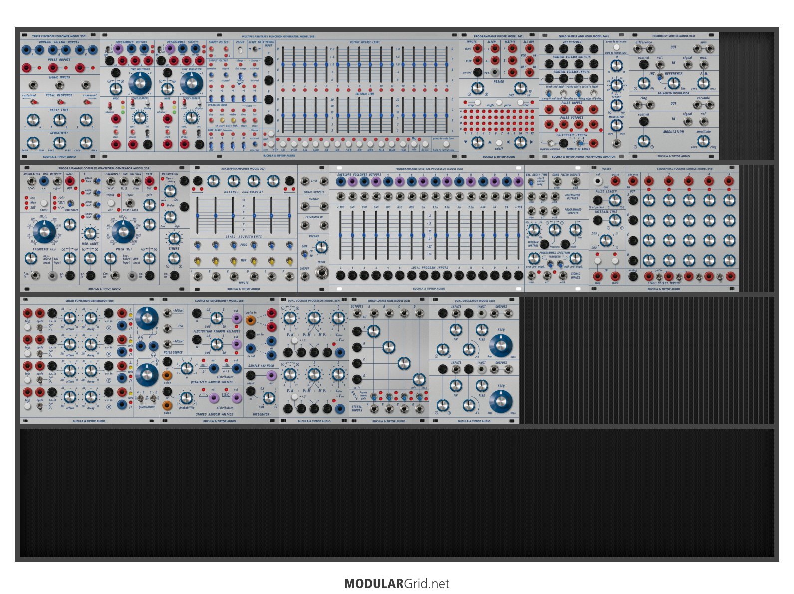Click input A jack on Mixer/Preamplifier 207
Screen dimensions: 794x594
click(198, 276)
